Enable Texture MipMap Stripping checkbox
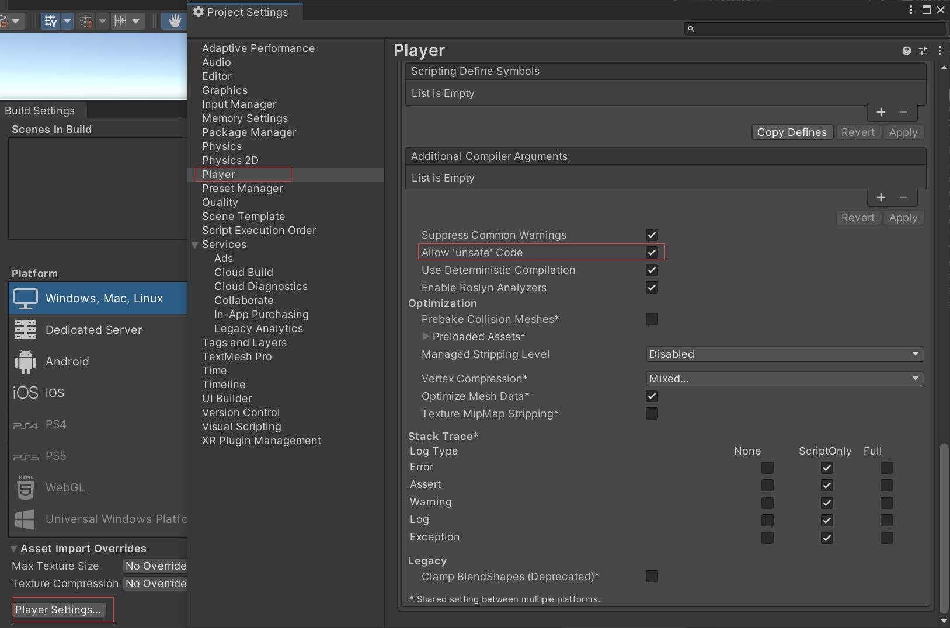The image size is (950, 628). (x=652, y=413)
